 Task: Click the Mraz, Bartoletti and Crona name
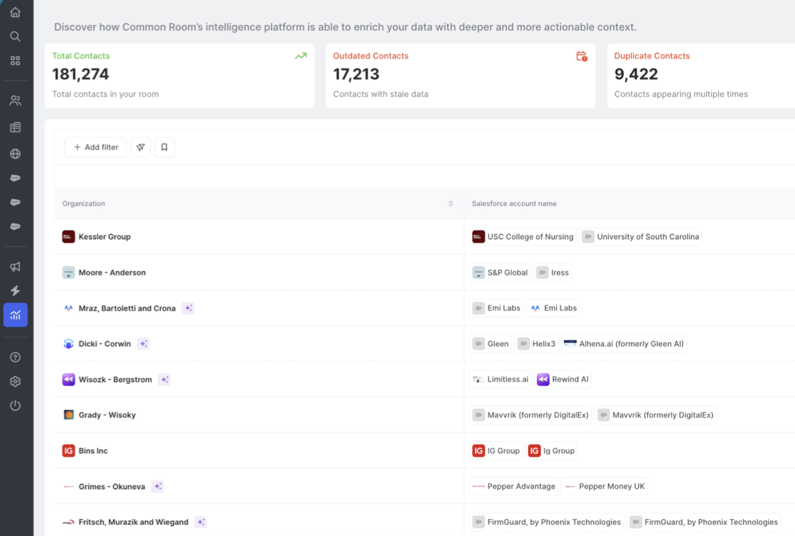[x=127, y=308]
